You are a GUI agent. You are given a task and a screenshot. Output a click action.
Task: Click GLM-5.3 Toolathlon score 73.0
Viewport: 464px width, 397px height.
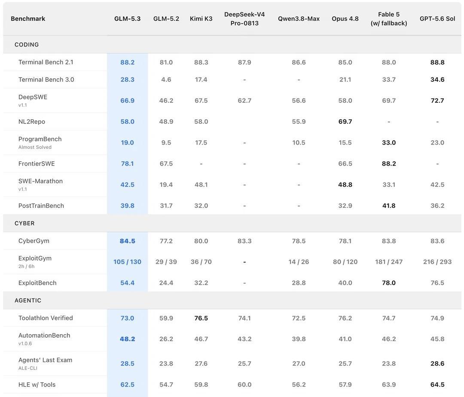[x=127, y=318]
